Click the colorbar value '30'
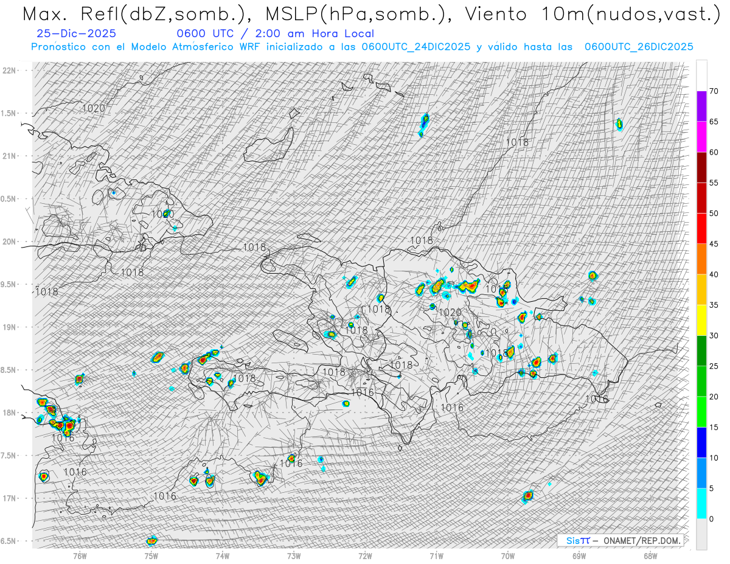 [x=714, y=335]
